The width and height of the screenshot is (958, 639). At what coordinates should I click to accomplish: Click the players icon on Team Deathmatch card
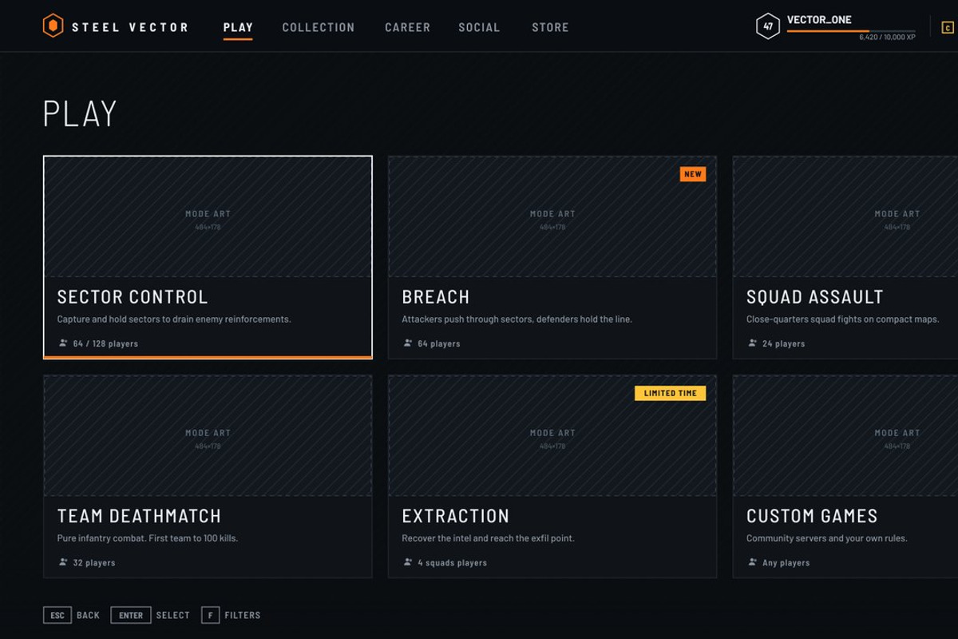click(63, 562)
